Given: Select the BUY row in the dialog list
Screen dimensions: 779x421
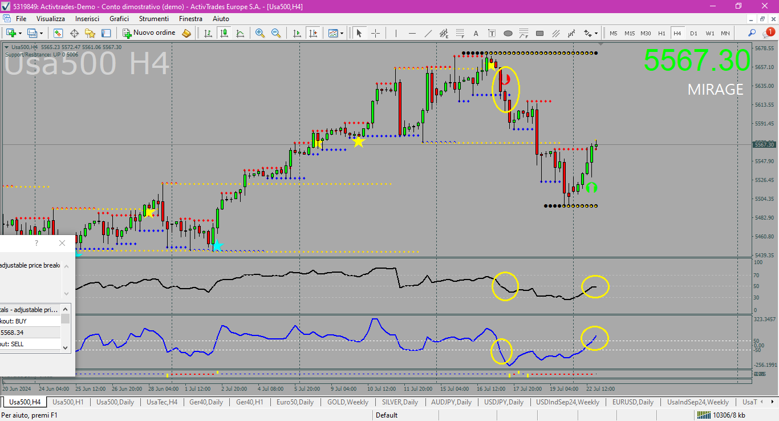Looking at the screenshot, I should (x=30, y=321).
